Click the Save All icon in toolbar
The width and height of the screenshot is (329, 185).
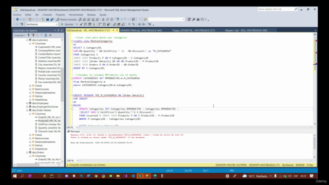[52, 20]
